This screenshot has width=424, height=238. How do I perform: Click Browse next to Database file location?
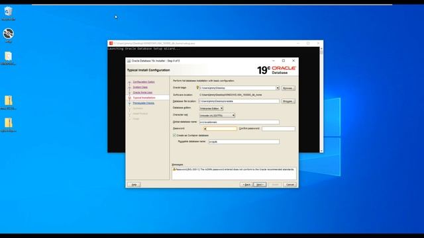coord(288,101)
